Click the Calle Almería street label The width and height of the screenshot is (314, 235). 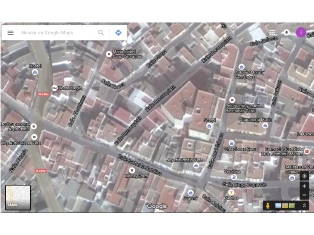pyautogui.click(x=18, y=160)
